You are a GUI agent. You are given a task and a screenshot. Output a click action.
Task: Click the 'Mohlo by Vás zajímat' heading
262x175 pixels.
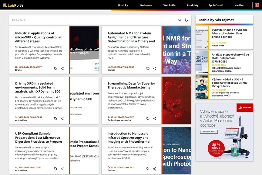217,20
